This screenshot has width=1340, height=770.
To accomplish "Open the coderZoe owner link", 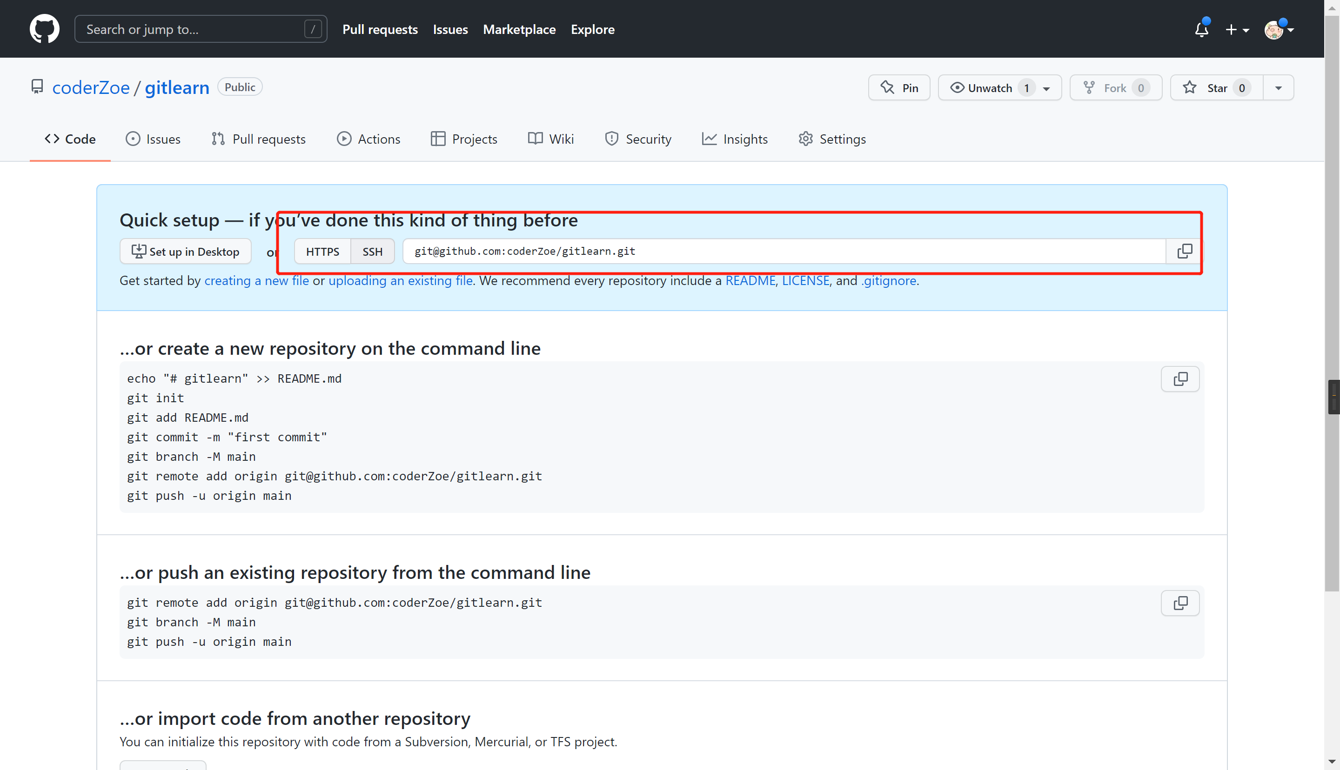I will [x=91, y=88].
